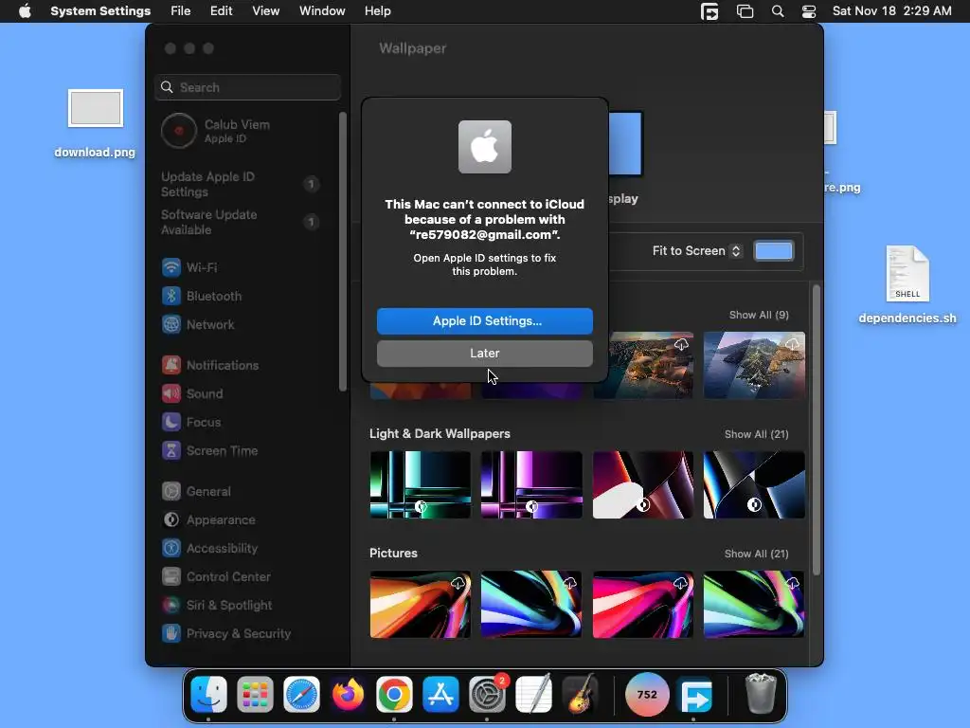This screenshot has height=728, width=970.
Task: Open Focus settings in sidebar
Action: coord(191,422)
